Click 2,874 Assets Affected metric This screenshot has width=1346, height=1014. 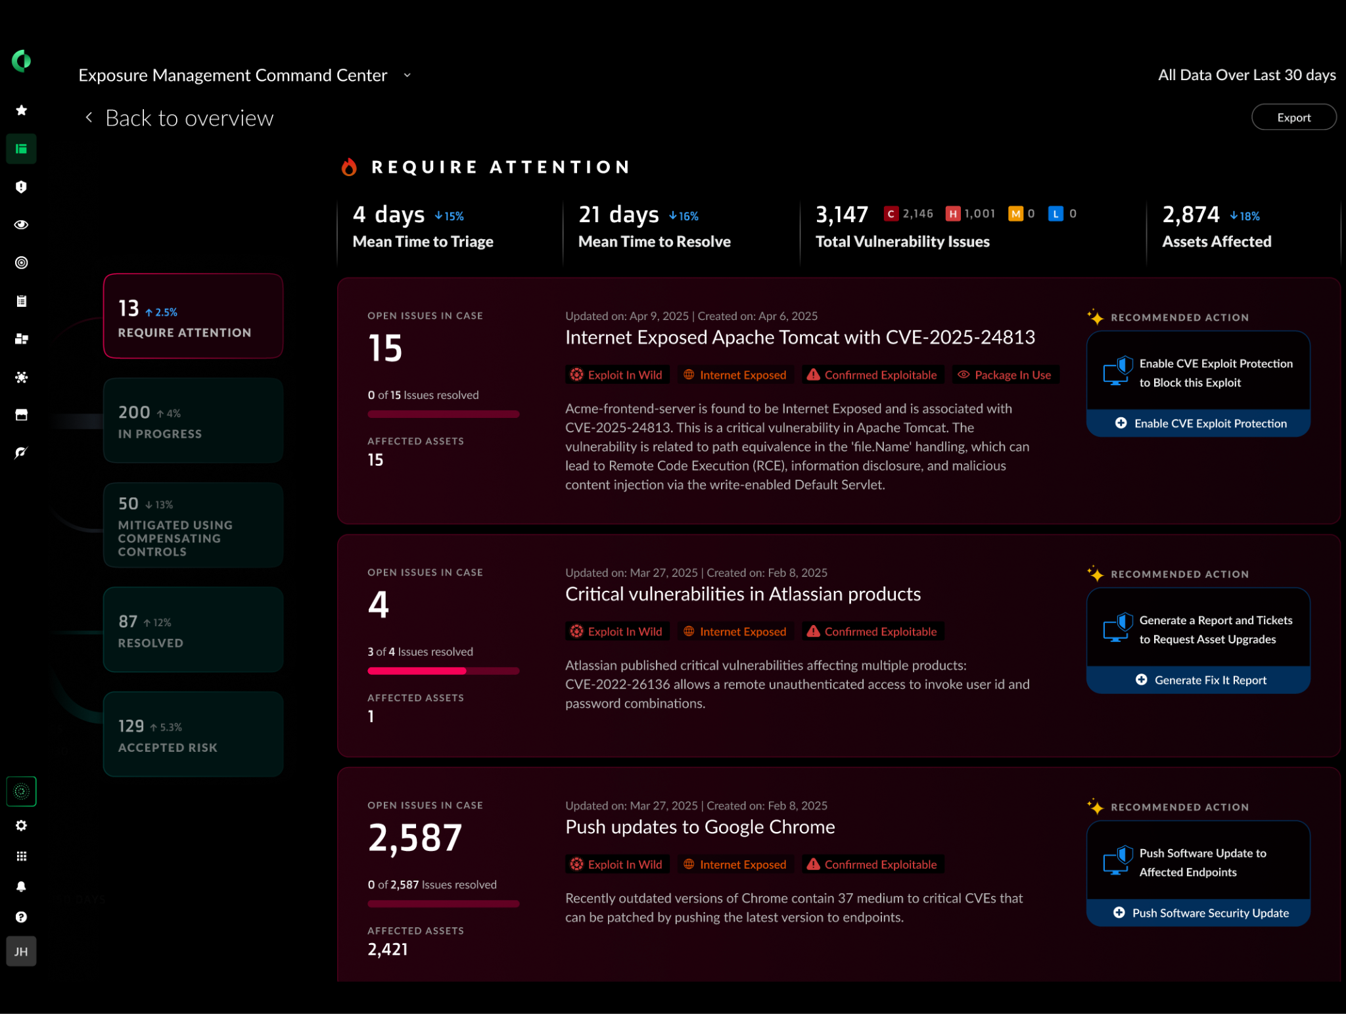click(1217, 227)
